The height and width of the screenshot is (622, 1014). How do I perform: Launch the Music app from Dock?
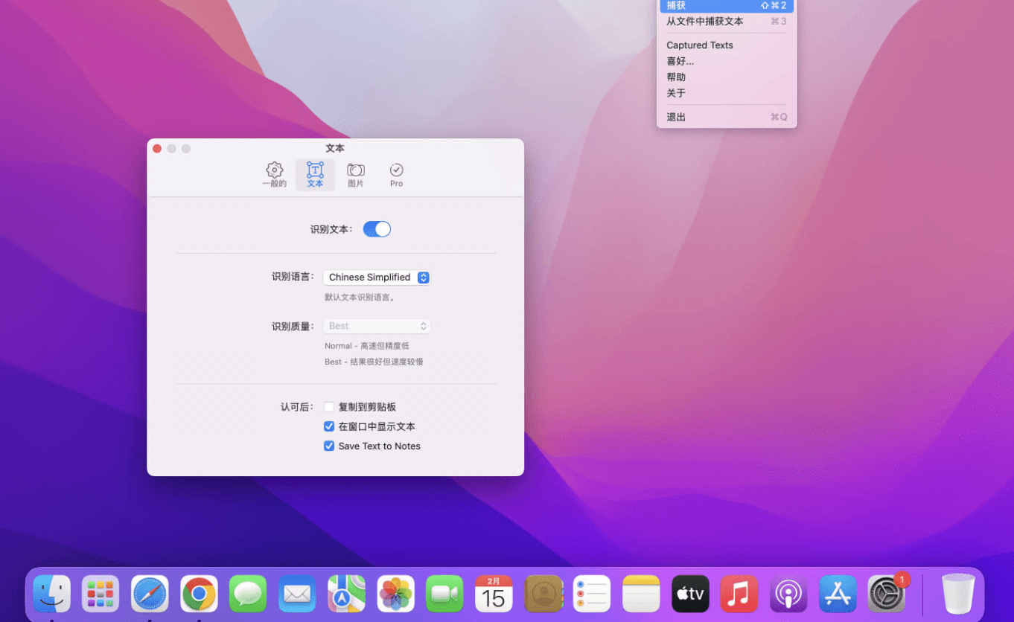tap(739, 594)
